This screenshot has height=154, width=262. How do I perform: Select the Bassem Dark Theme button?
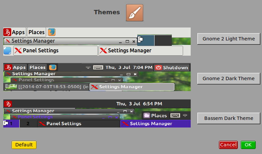tap(229, 118)
